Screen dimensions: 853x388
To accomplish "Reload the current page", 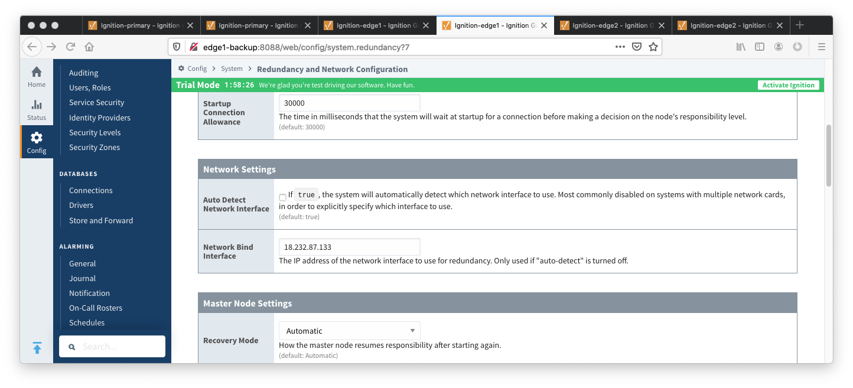I will tap(70, 47).
